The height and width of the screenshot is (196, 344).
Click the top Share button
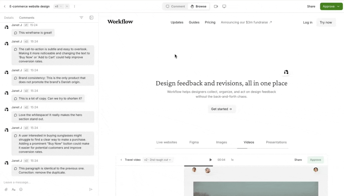[x=311, y=6]
